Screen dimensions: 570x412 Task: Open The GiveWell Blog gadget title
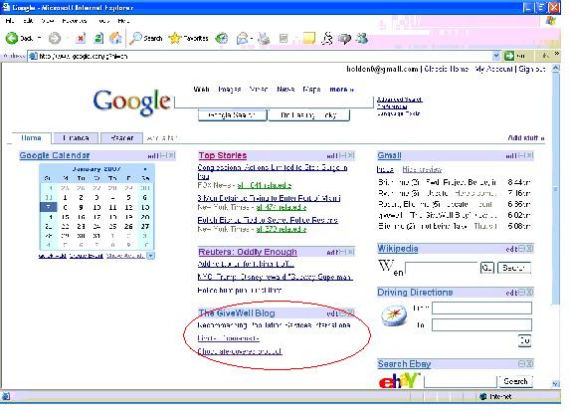237,312
